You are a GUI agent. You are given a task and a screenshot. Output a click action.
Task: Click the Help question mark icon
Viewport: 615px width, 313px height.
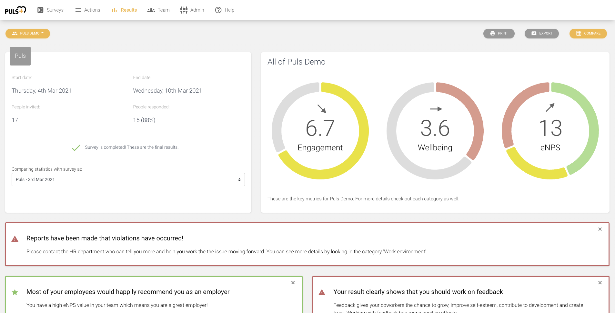tap(218, 10)
